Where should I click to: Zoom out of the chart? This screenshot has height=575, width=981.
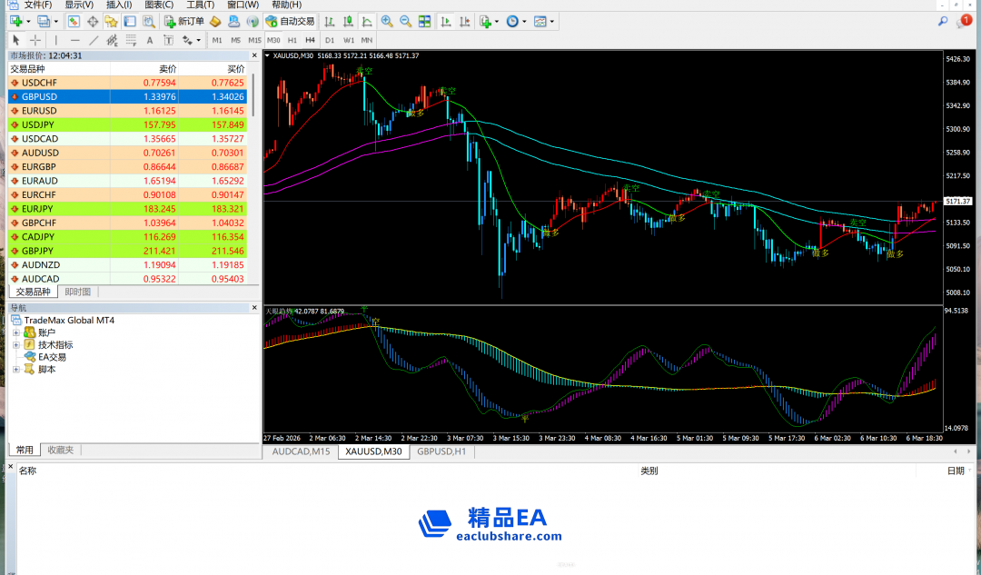(405, 21)
